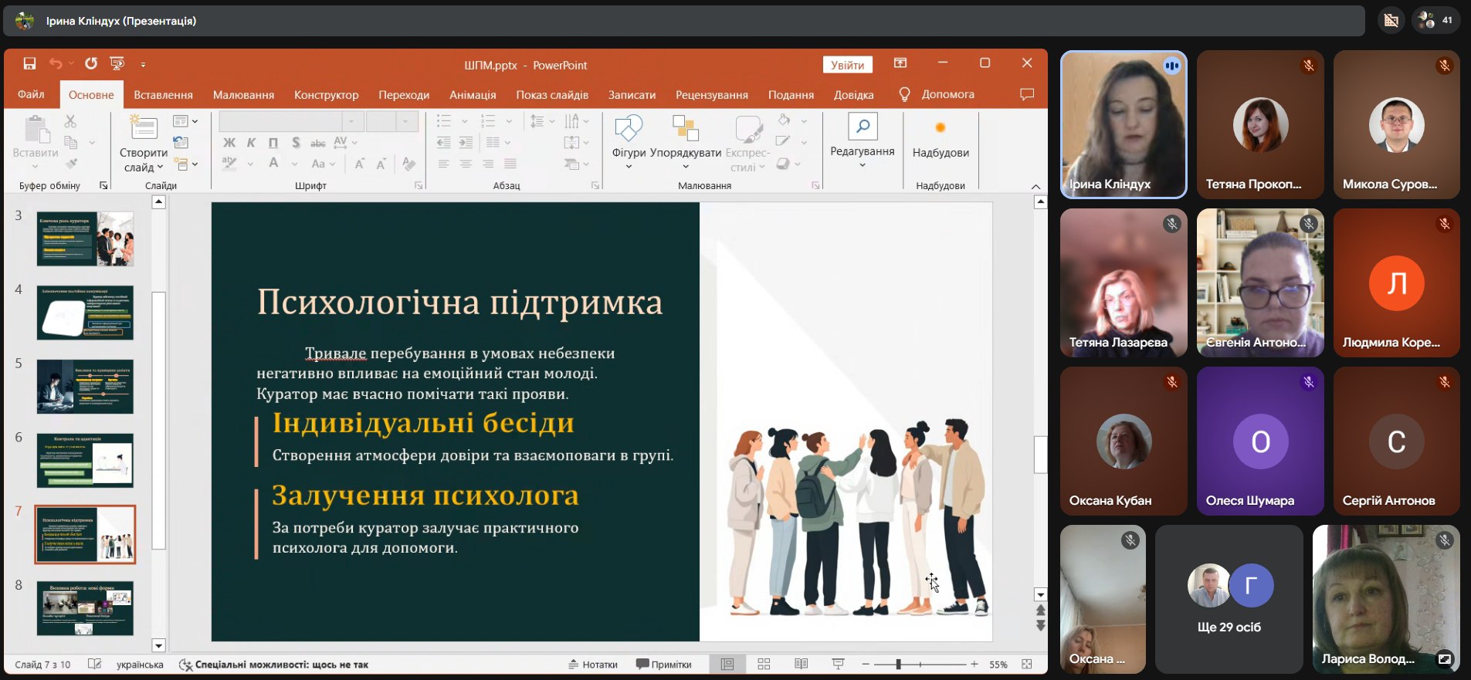Viewport: 1471px width, 680px height.
Task: Start slideshow from status bar icon
Action: (838, 665)
